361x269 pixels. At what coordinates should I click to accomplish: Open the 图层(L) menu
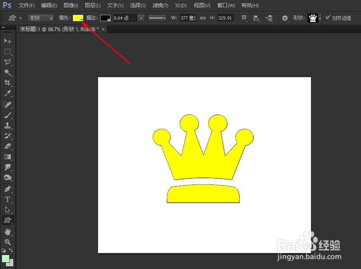coord(92,5)
